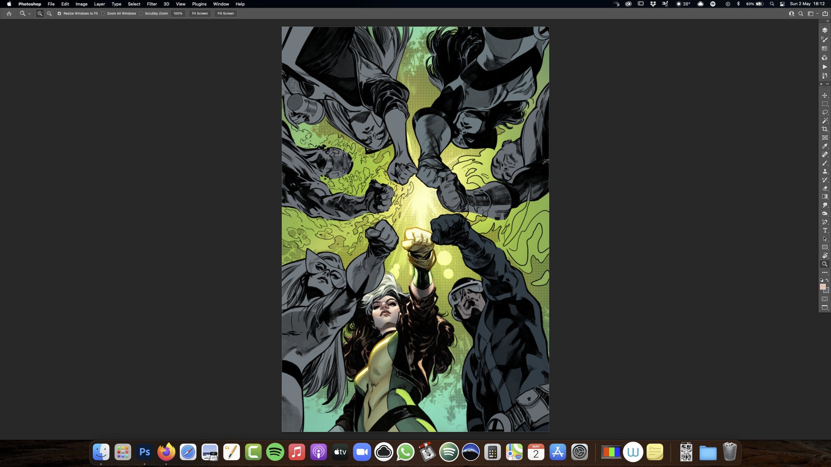Open the Filter menu

(152, 4)
